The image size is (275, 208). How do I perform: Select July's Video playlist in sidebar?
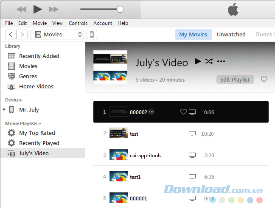pos(43,153)
